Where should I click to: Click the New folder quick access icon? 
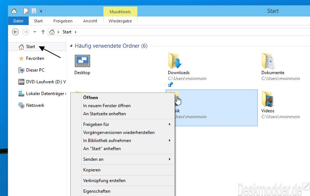pyautogui.click(x=34, y=11)
